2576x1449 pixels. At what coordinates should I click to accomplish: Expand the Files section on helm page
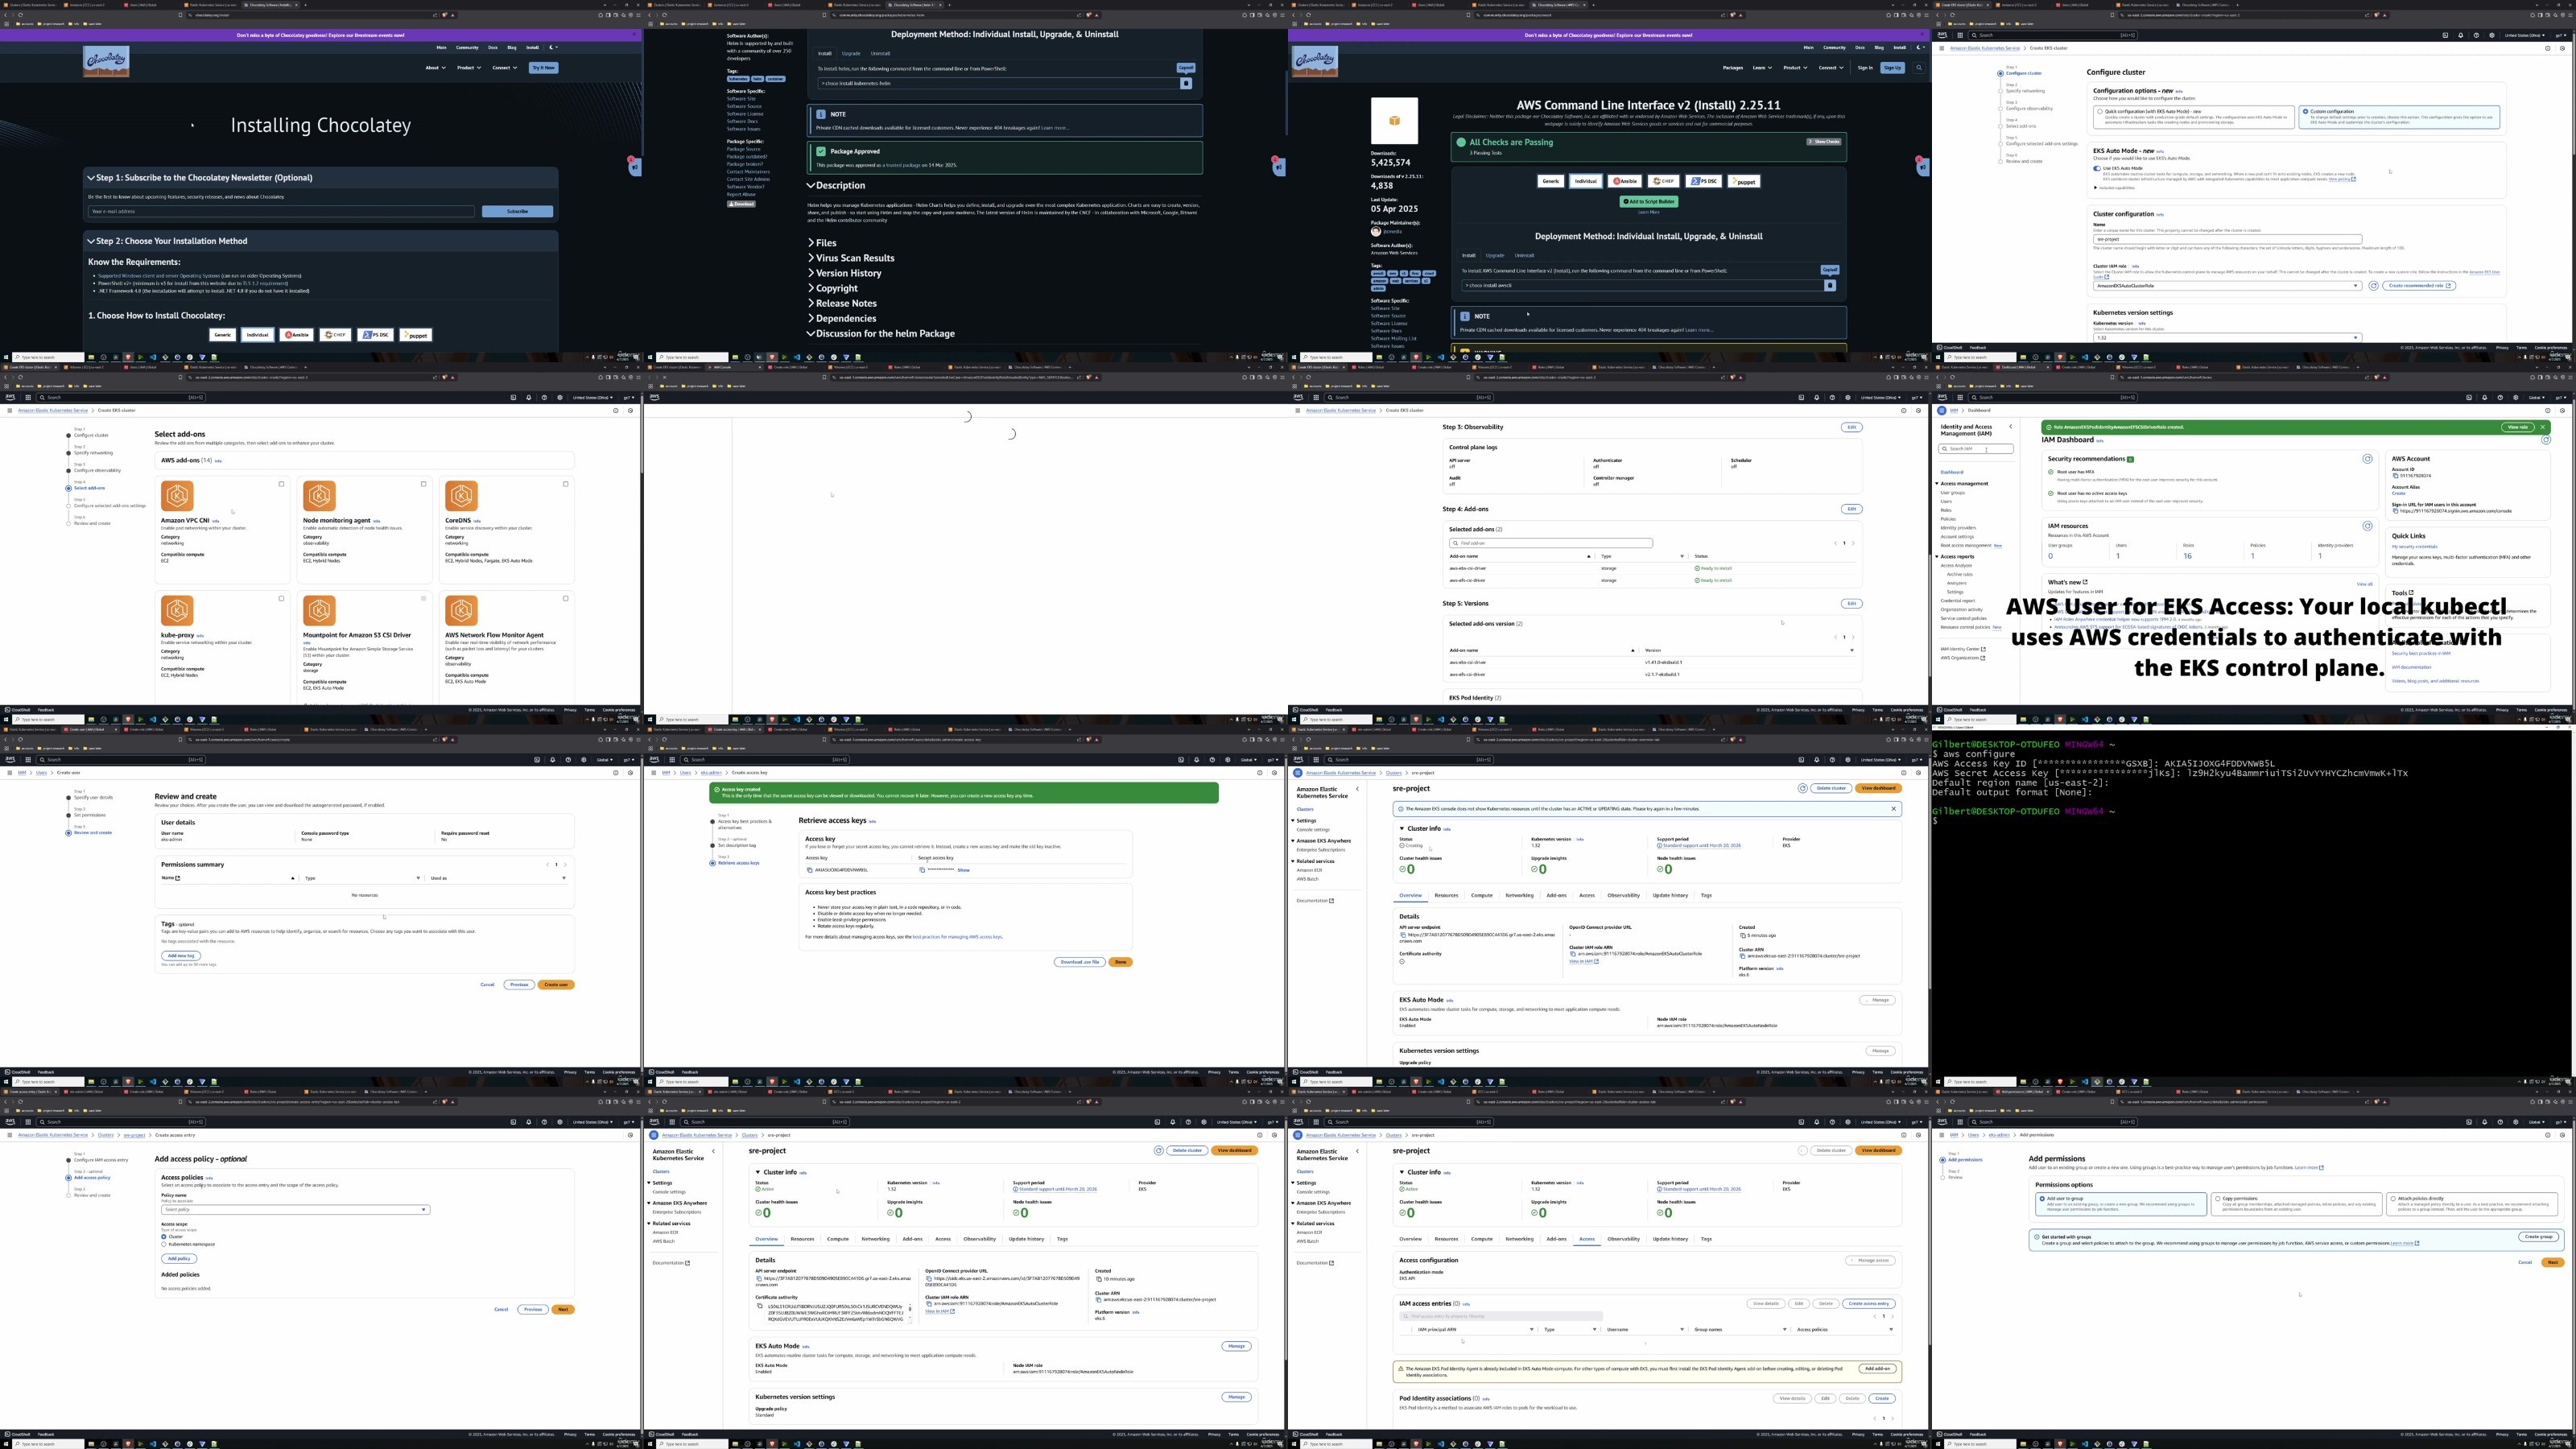click(822, 243)
